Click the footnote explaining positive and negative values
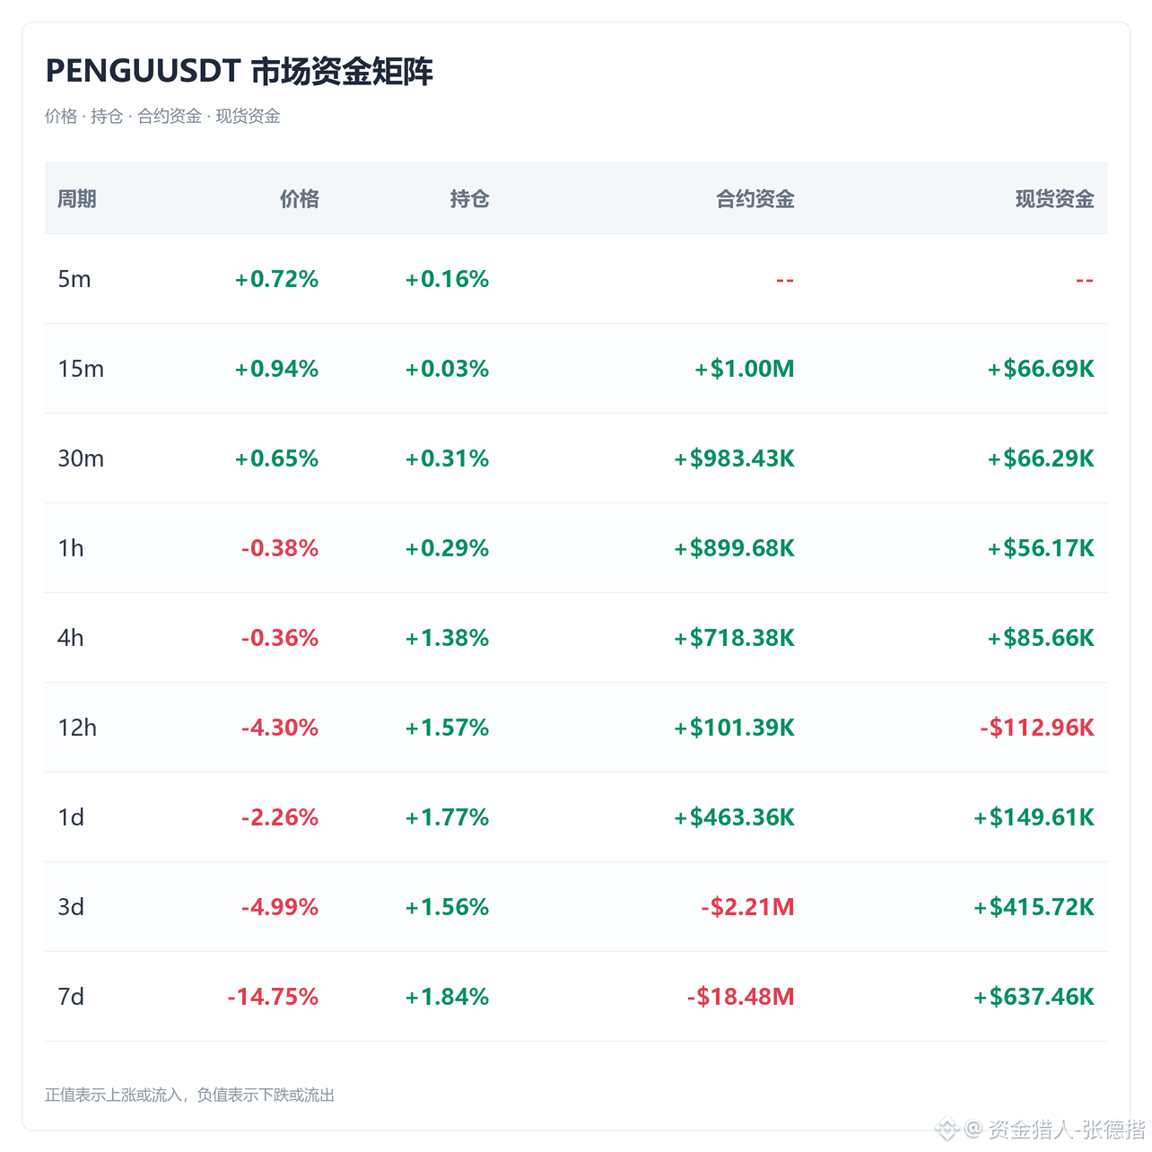The height and width of the screenshot is (1152, 1152). coord(190,1095)
